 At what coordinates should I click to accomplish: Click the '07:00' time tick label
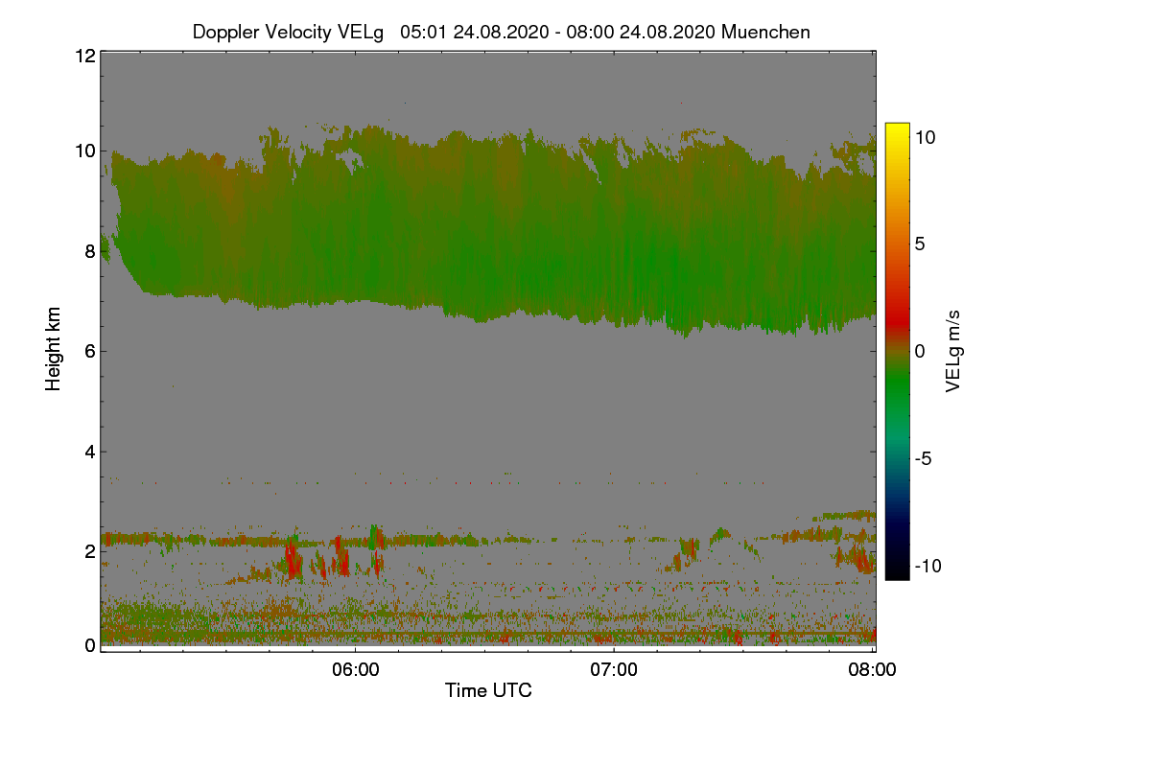[614, 670]
